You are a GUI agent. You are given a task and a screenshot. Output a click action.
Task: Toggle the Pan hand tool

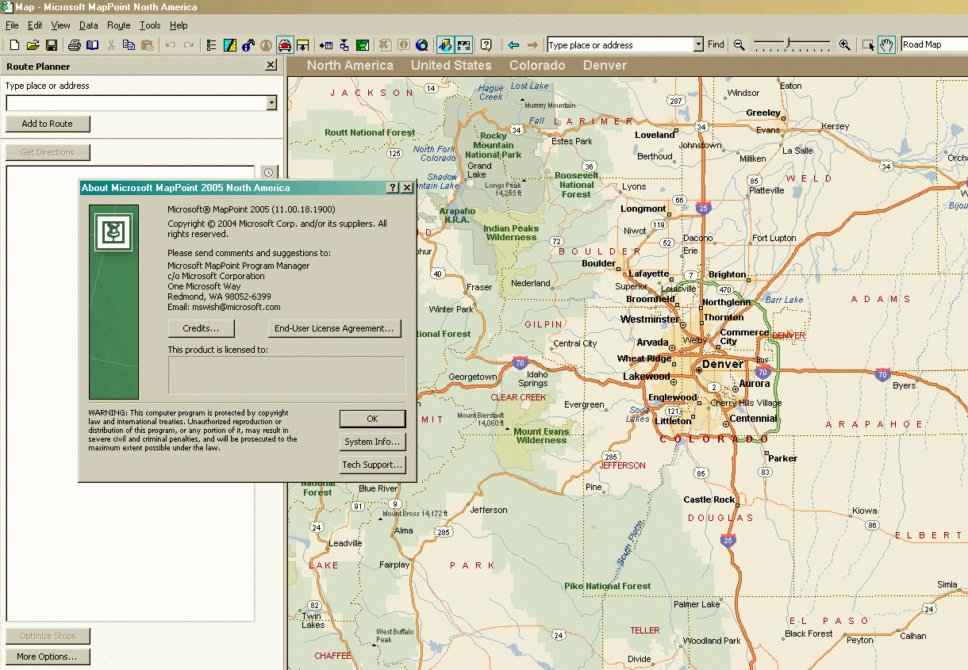(887, 45)
